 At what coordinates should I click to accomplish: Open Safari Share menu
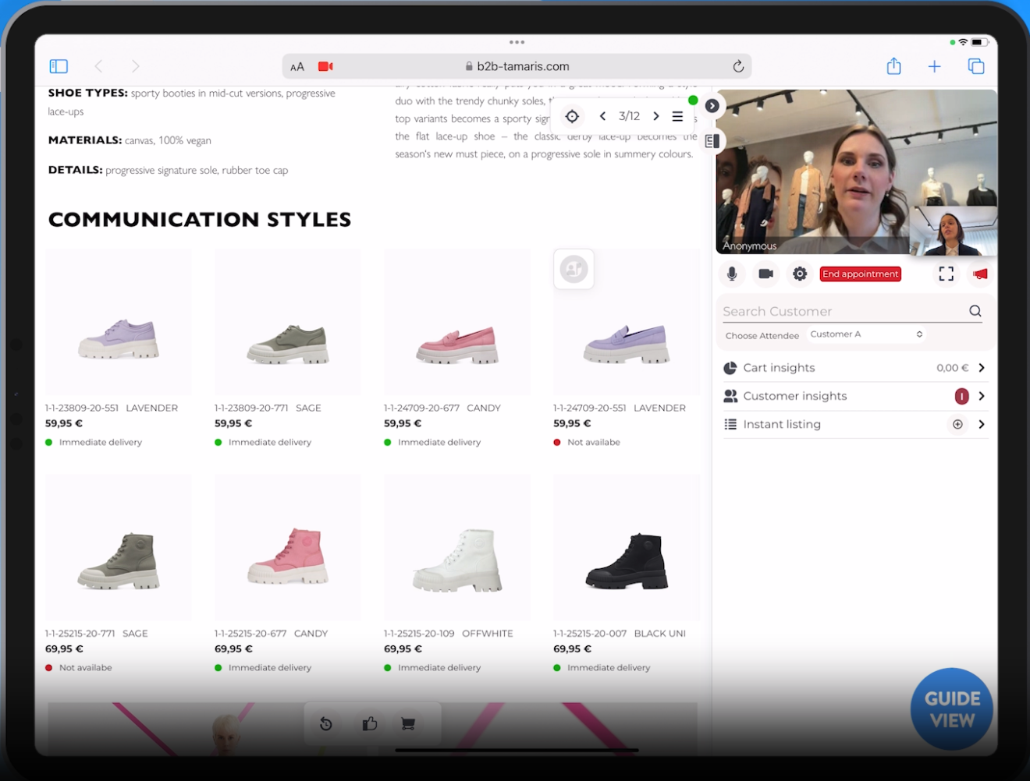[893, 66]
